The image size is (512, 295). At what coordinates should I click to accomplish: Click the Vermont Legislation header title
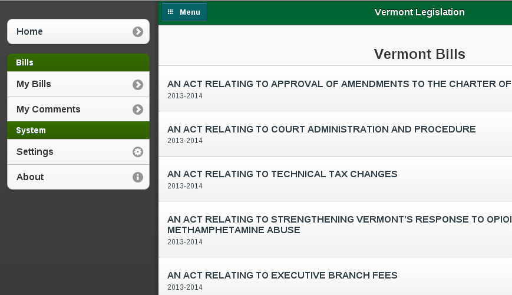point(419,12)
